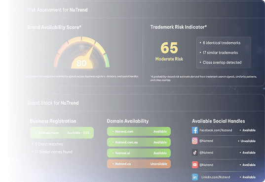This screenshot has height=182, width=265.
Task: Click the Facebook icon
Action: click(x=195, y=130)
